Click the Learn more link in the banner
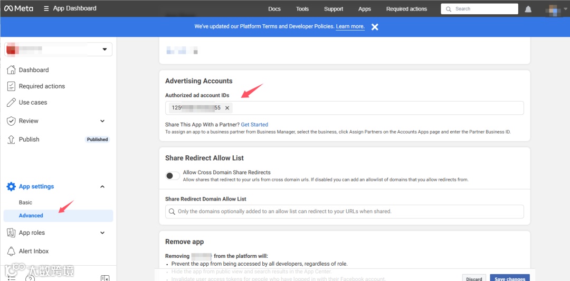This screenshot has height=281, width=570. (x=350, y=26)
